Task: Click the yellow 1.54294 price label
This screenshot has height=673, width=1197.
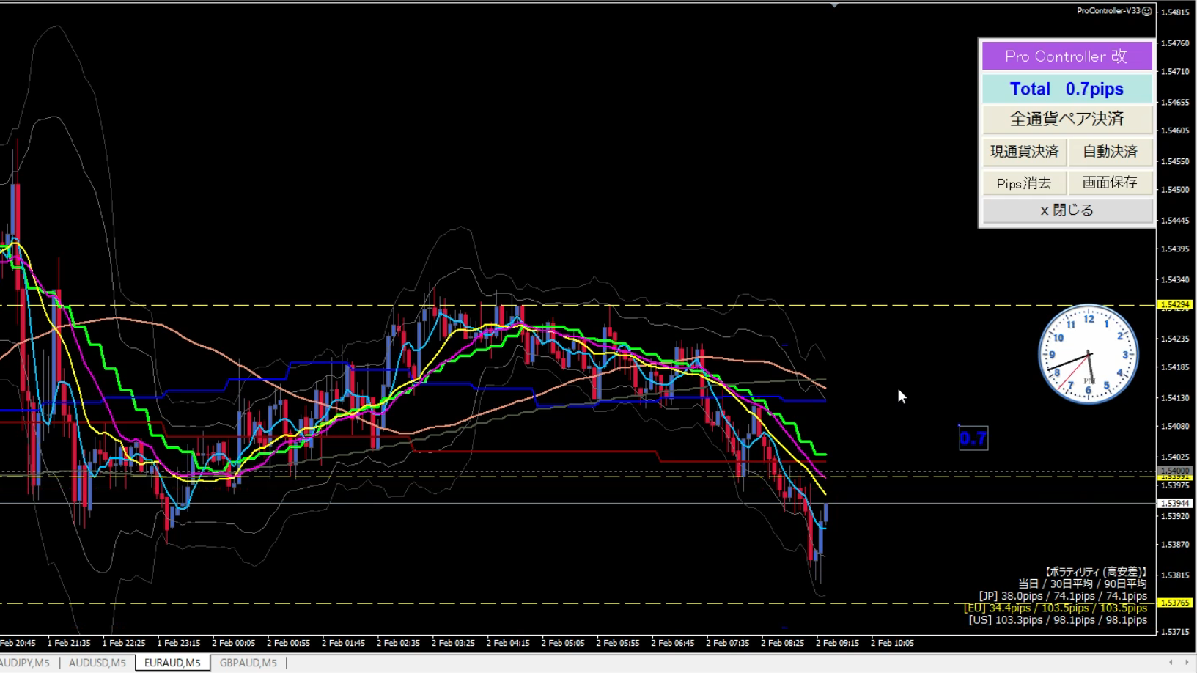Action: (x=1175, y=304)
